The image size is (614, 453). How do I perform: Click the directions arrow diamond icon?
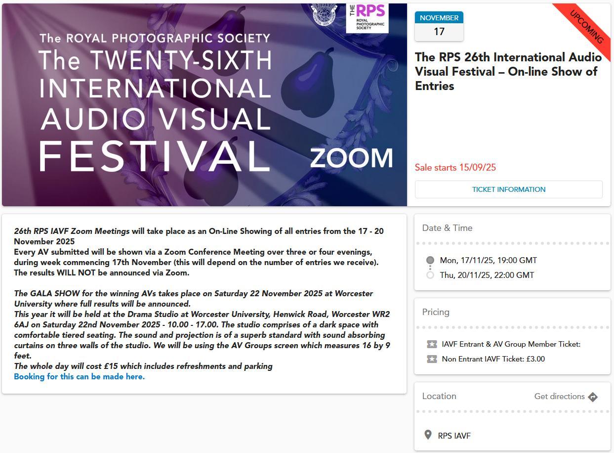pyautogui.click(x=593, y=397)
